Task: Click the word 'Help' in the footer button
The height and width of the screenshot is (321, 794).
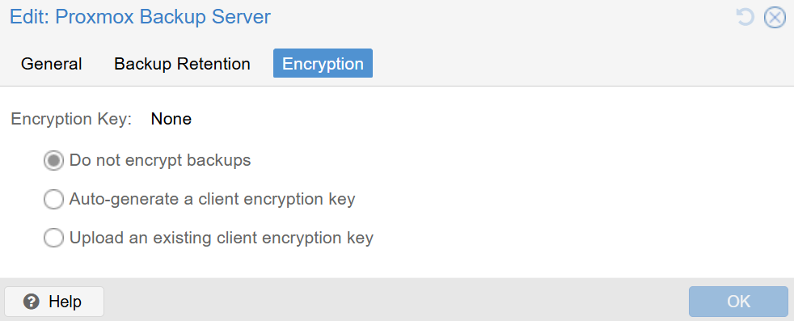Action: pyautogui.click(x=65, y=302)
